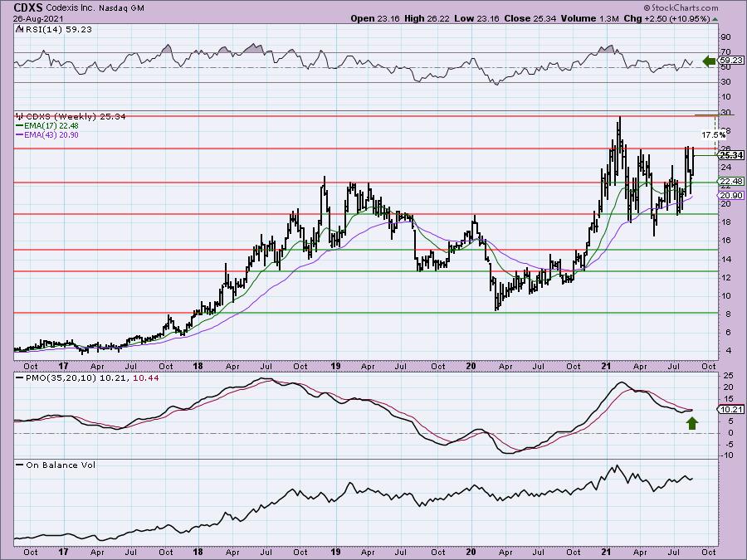The width and height of the screenshot is (747, 560).
Task: Click the 14 price level on price axis
Action: pos(726,260)
